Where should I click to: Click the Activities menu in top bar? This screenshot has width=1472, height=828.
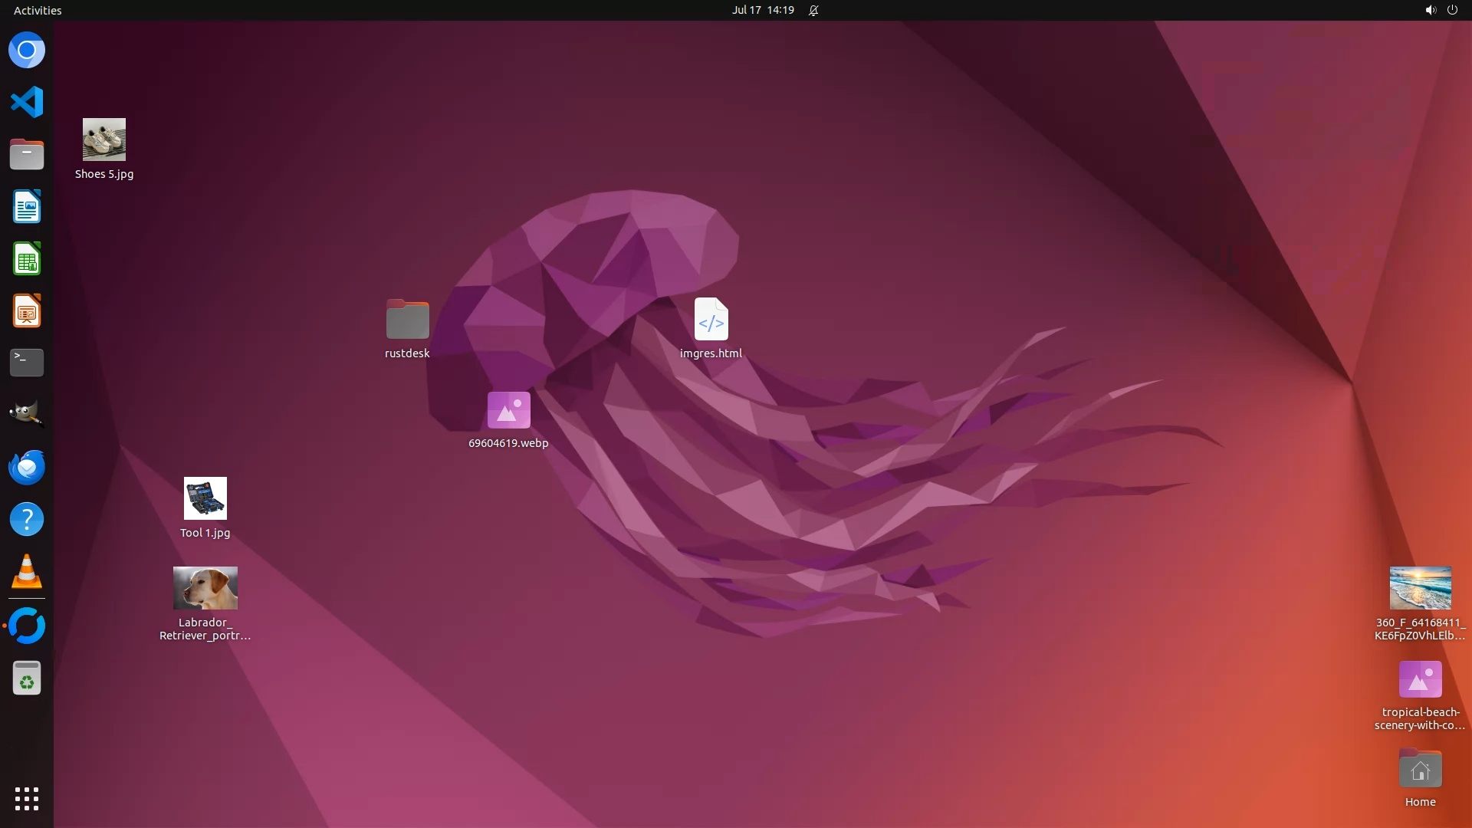pos(38,10)
